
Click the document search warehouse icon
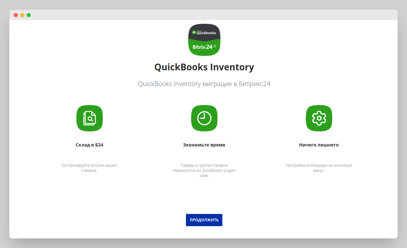pyautogui.click(x=90, y=118)
